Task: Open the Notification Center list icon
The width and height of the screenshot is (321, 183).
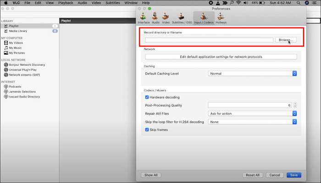Action: [x=314, y=3]
